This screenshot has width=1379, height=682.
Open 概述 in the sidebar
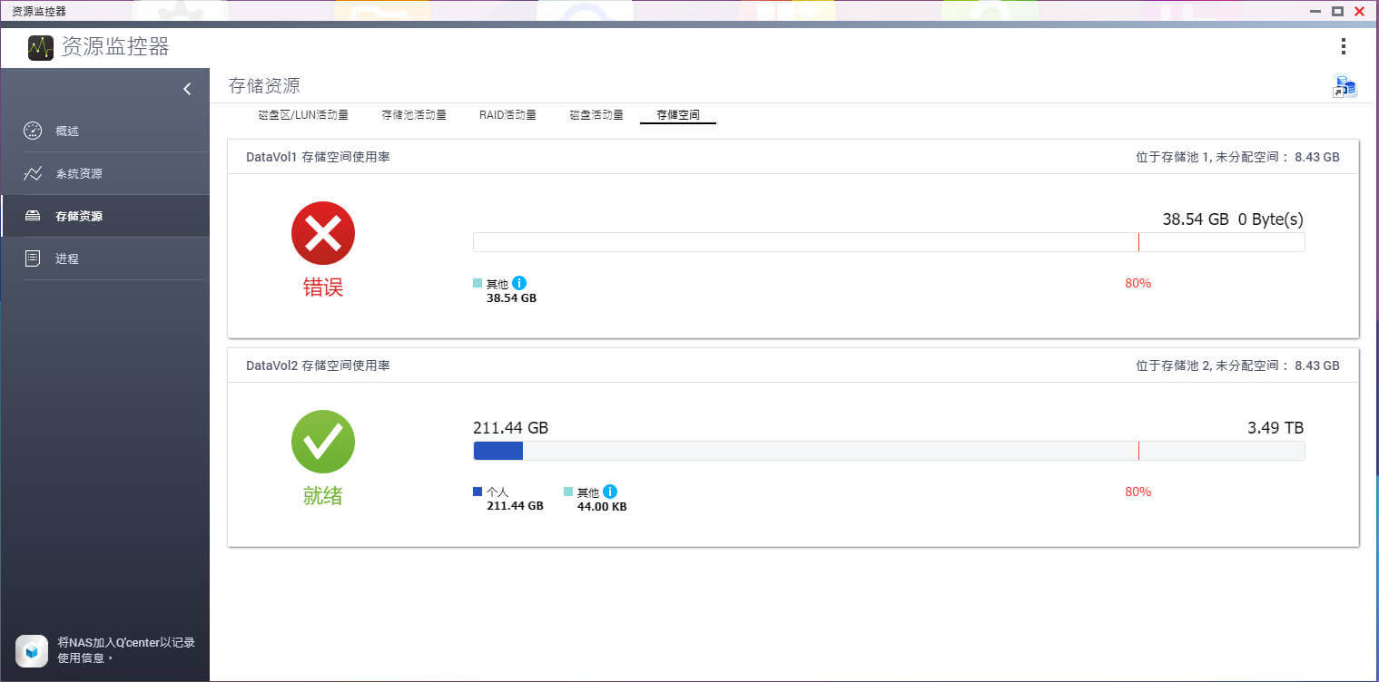(x=105, y=131)
